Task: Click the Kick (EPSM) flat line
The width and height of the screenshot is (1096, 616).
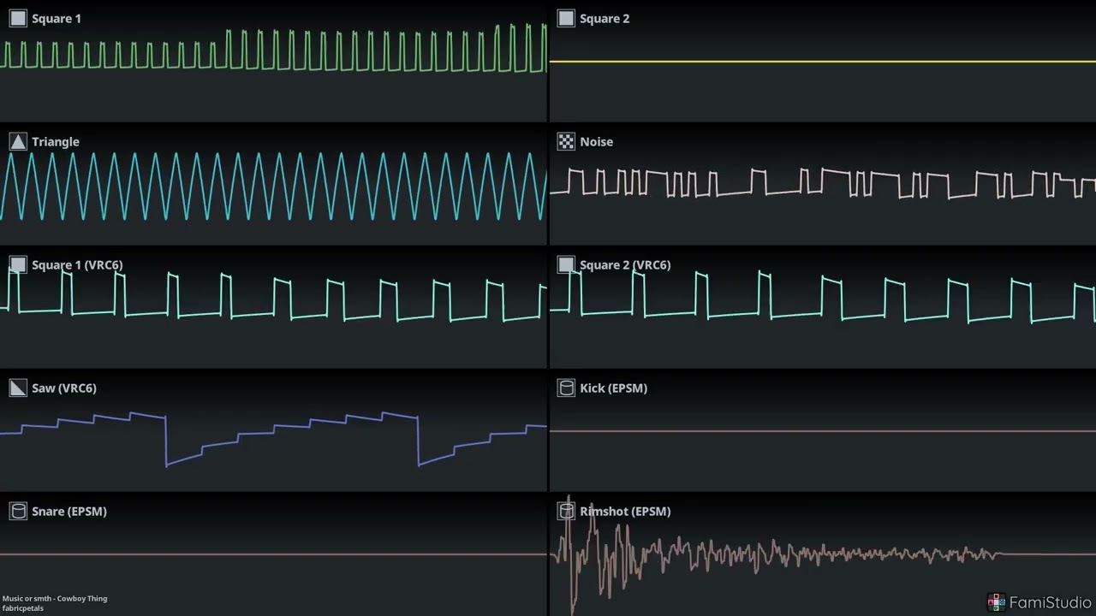Action: 822,431
